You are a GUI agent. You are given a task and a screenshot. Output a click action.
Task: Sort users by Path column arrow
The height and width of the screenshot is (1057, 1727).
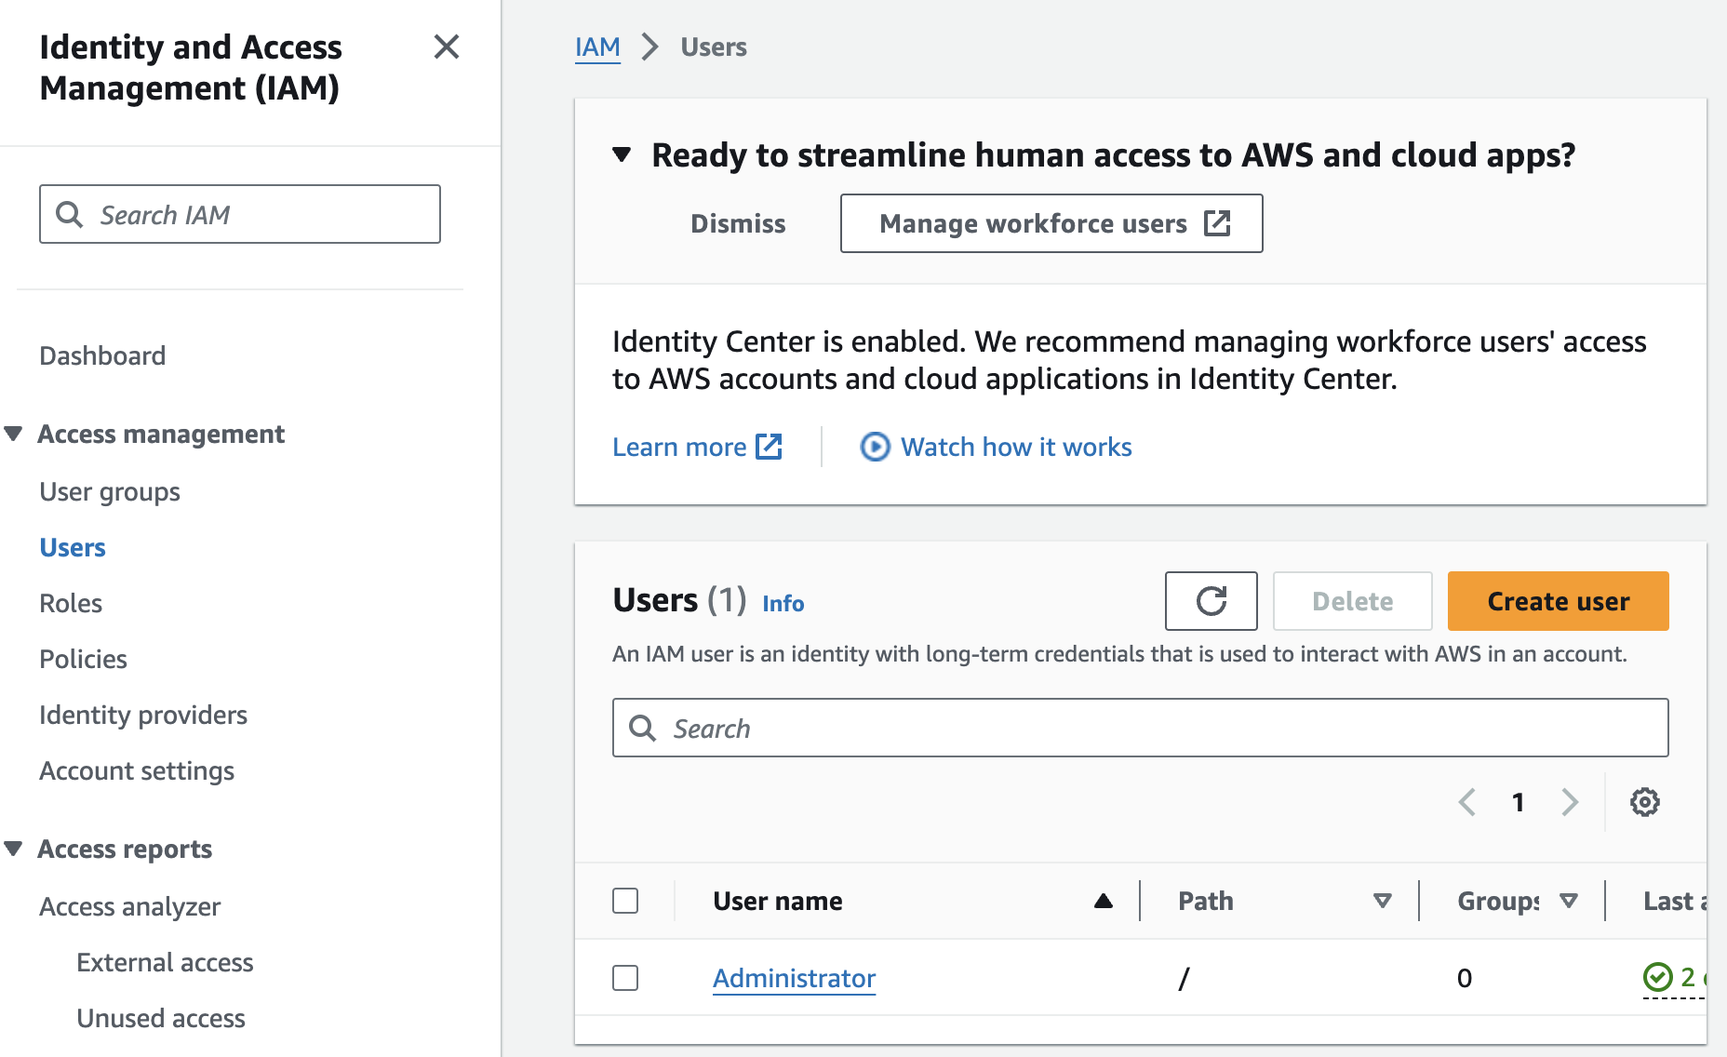(1383, 901)
